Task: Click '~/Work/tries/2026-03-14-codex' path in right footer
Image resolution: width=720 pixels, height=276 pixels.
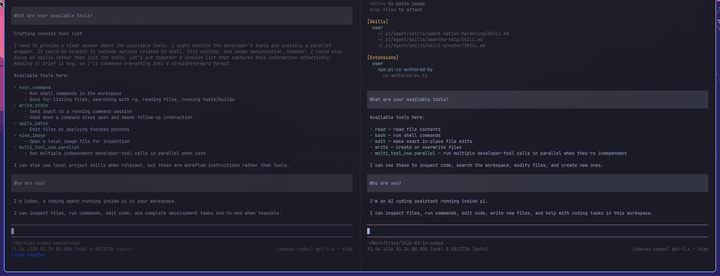Action: pyautogui.click(x=405, y=243)
